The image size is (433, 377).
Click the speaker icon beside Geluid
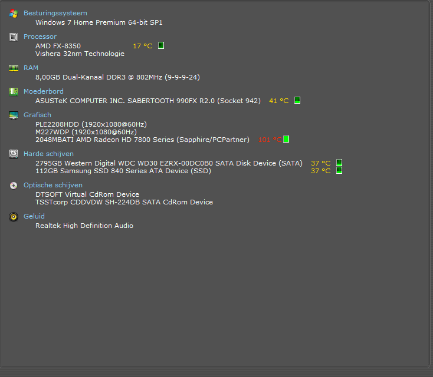pyautogui.click(x=13, y=217)
